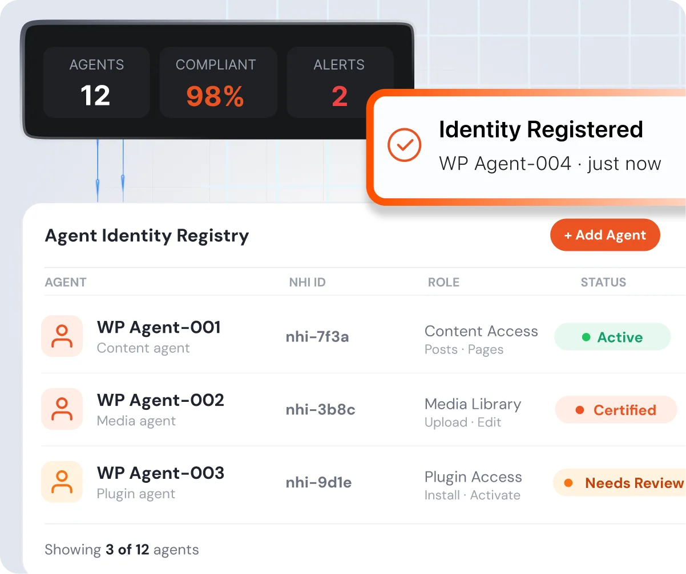Sort by the ROLE column header
Screen dimensions: 686x574
443,282
